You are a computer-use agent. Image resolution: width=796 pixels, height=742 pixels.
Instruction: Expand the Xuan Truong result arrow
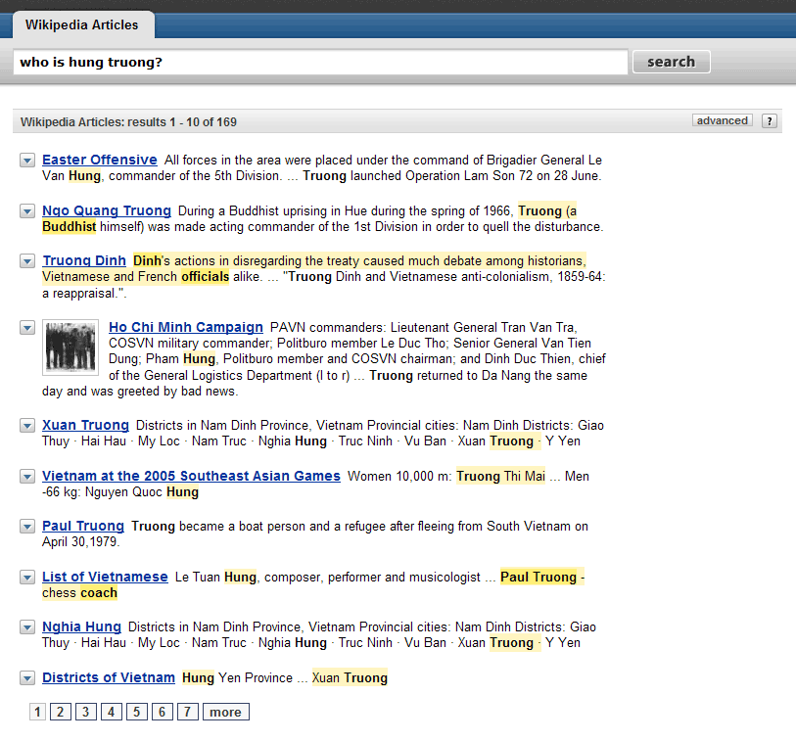coord(27,425)
